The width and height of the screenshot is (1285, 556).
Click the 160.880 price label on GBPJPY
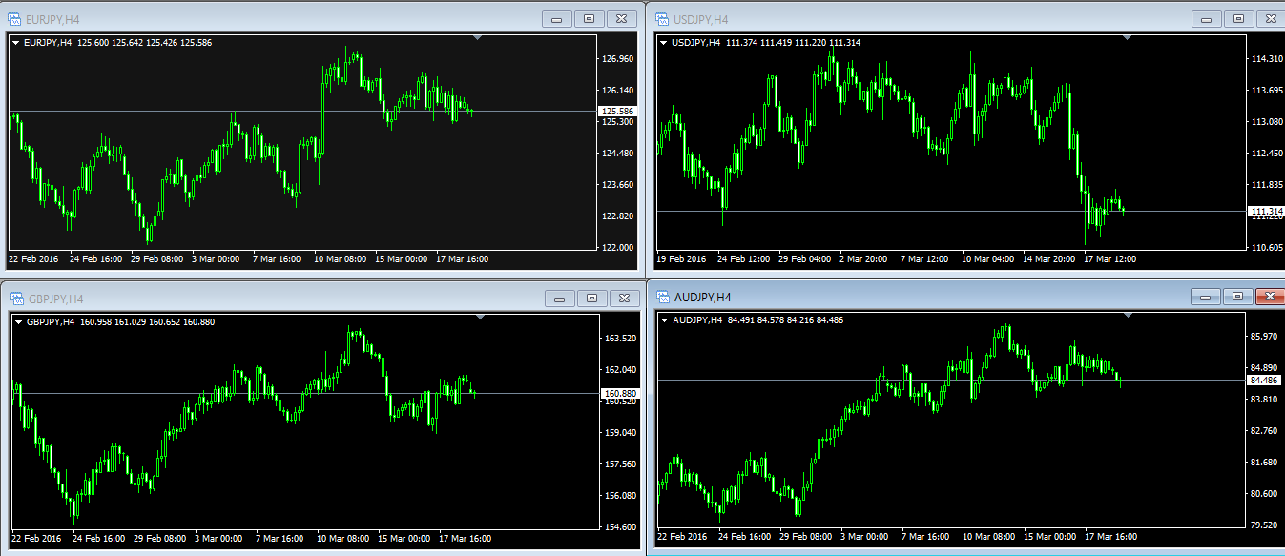pyautogui.click(x=618, y=393)
